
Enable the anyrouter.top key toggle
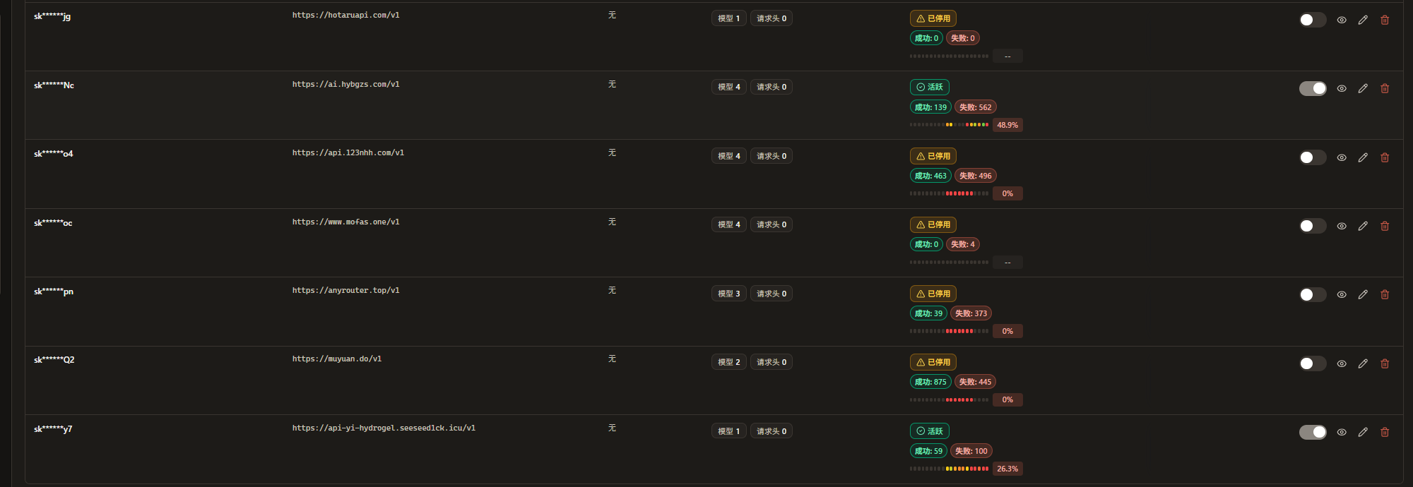[1313, 294]
